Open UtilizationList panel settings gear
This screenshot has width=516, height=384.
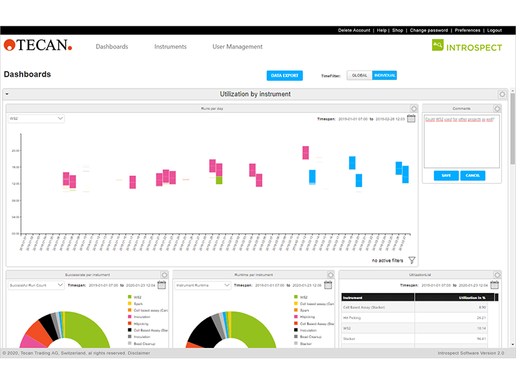497,275
